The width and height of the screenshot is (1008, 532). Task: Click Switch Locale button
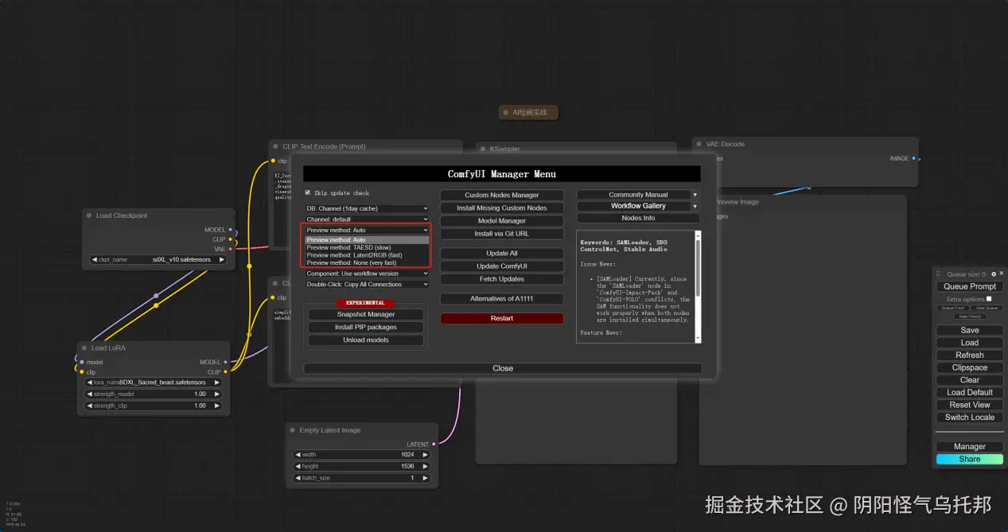pyautogui.click(x=970, y=417)
